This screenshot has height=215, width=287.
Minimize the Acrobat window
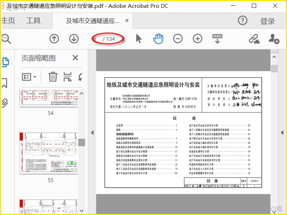233,6
